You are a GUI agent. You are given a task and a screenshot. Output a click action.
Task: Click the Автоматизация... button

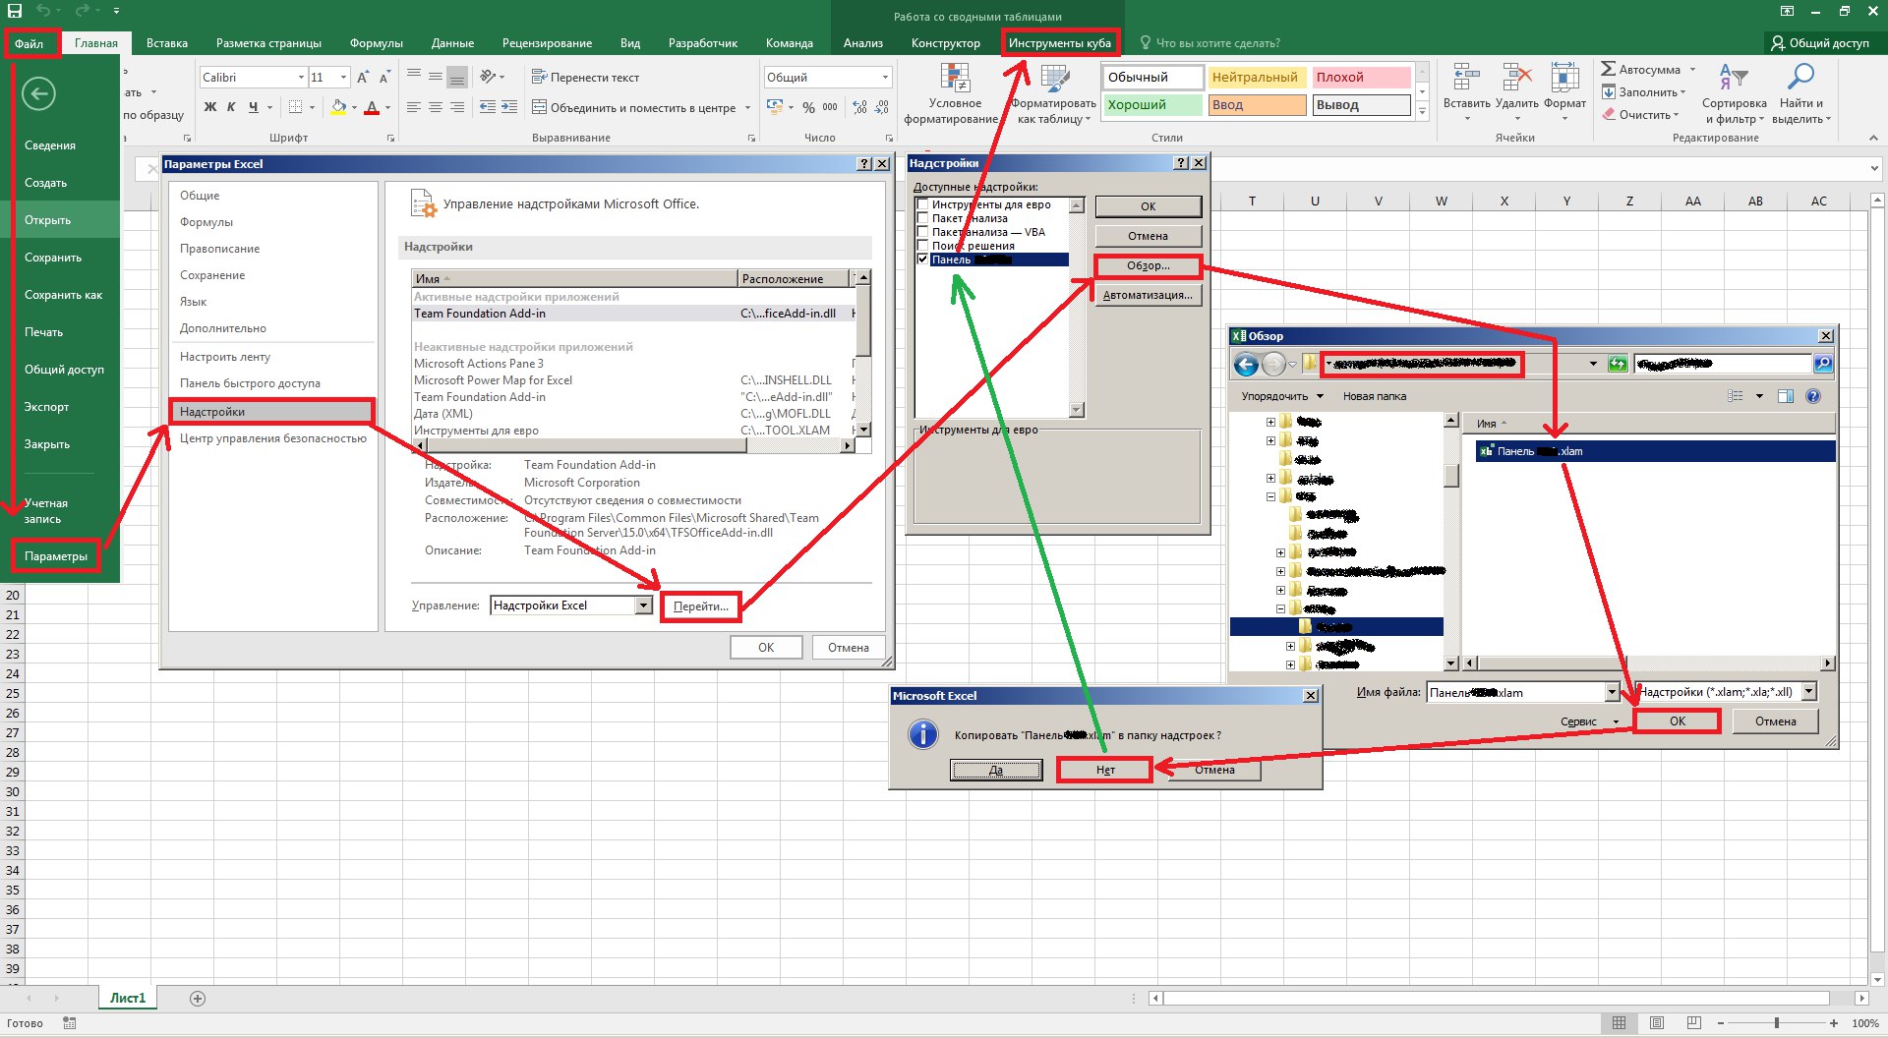click(x=1148, y=295)
